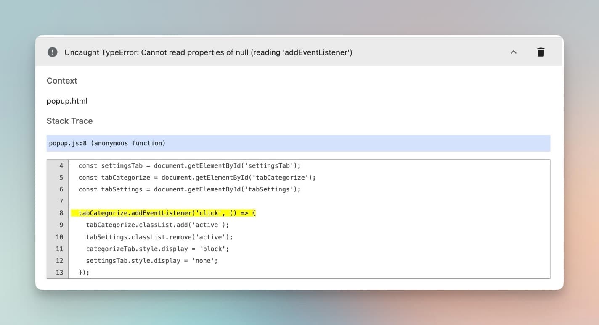Click line number 8 in the gutter
The image size is (599, 325).
coord(61,213)
